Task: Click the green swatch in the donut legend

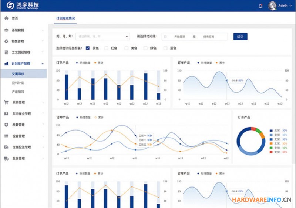Action: (271, 148)
